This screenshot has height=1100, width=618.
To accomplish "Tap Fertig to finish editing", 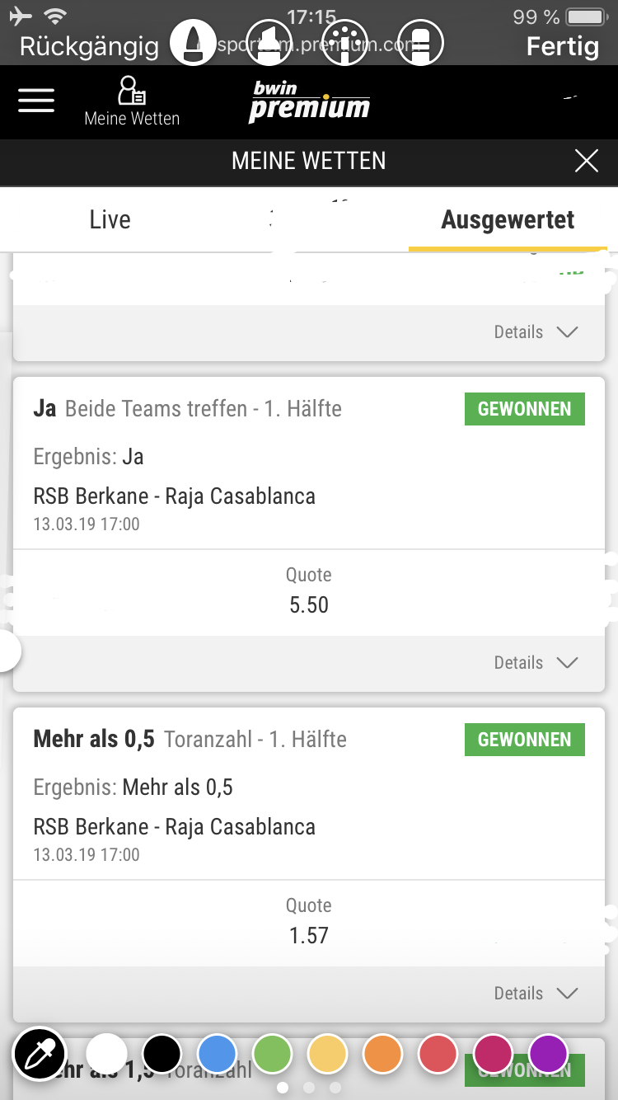I will tap(562, 46).
